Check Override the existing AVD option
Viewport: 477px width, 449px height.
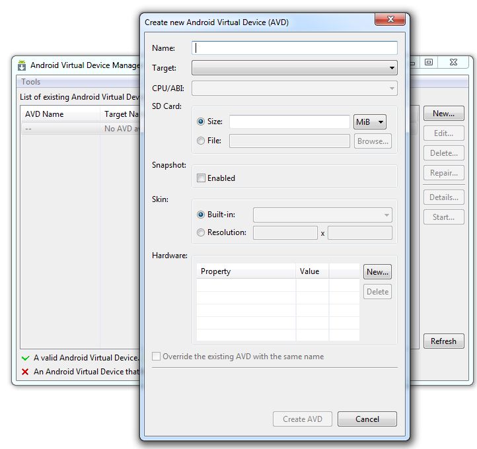pyautogui.click(x=156, y=357)
